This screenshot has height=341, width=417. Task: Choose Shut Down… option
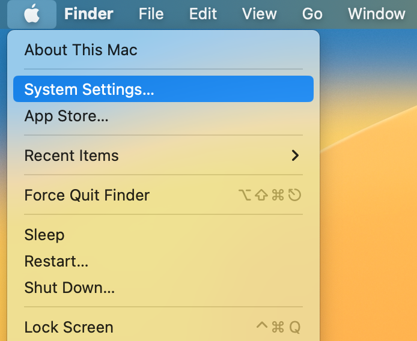pyautogui.click(x=163, y=288)
